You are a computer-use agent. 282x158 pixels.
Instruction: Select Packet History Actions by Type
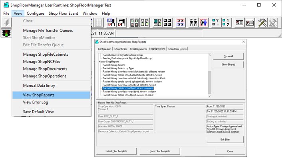(118, 68)
